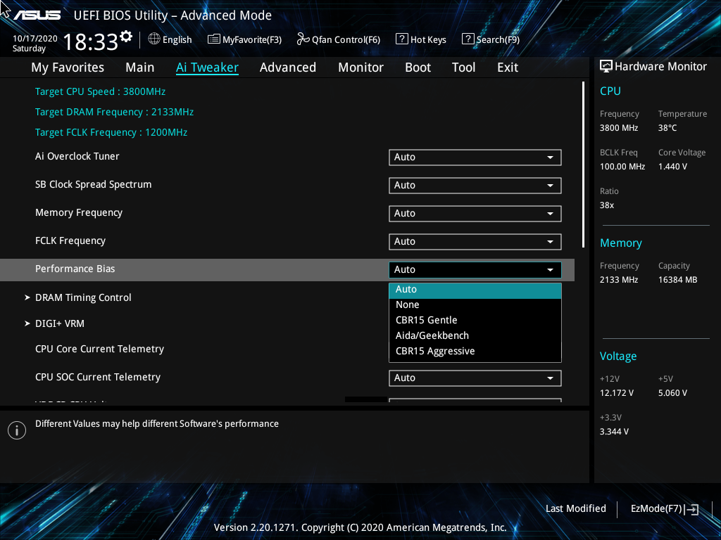
Task: Click the language globe icon
Action: click(154, 39)
